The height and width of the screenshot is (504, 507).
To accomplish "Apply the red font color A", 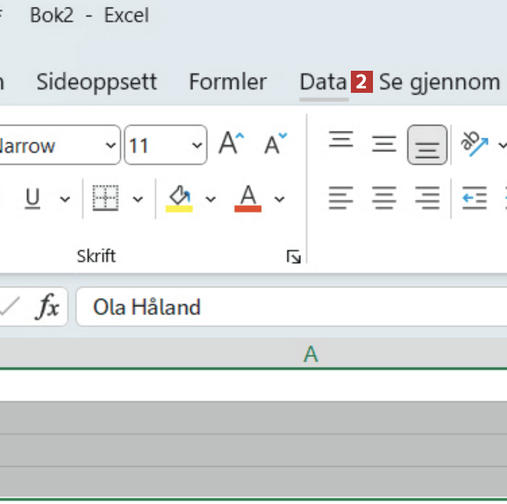I will point(248,198).
